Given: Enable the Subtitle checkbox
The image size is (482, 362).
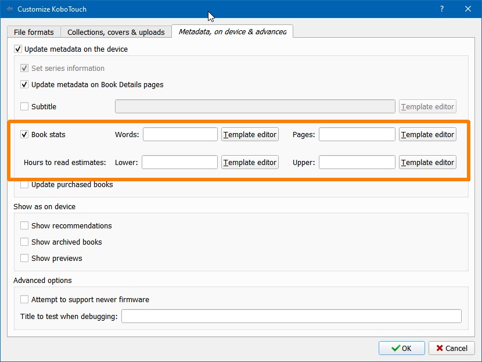Looking at the screenshot, I should pos(24,106).
